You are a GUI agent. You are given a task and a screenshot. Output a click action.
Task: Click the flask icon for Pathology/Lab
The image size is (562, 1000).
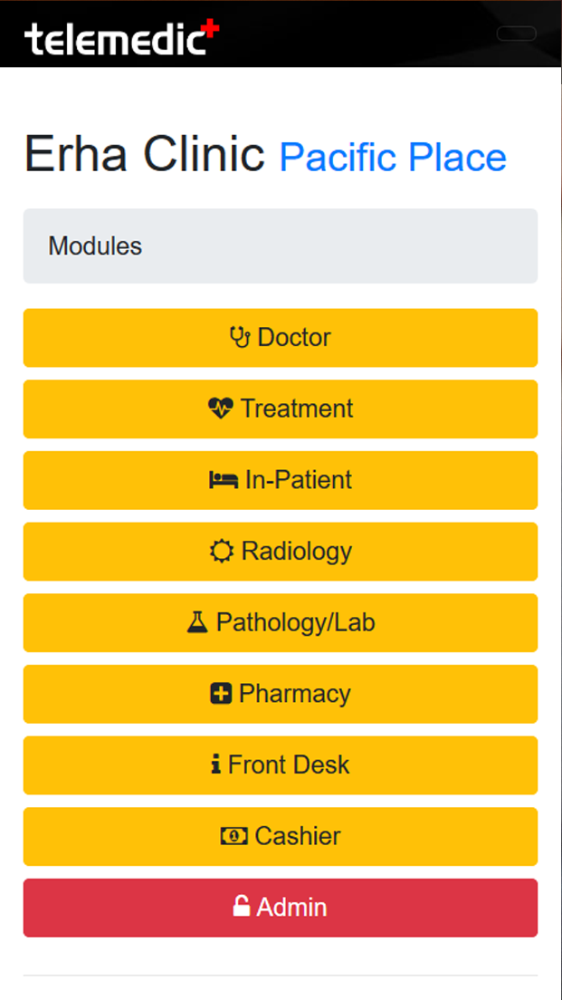point(197,622)
